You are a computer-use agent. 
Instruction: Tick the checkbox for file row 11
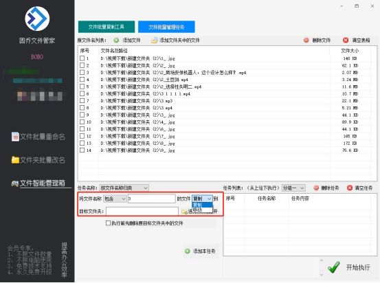[82, 129]
